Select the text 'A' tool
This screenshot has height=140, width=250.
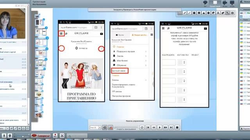tap(218, 13)
